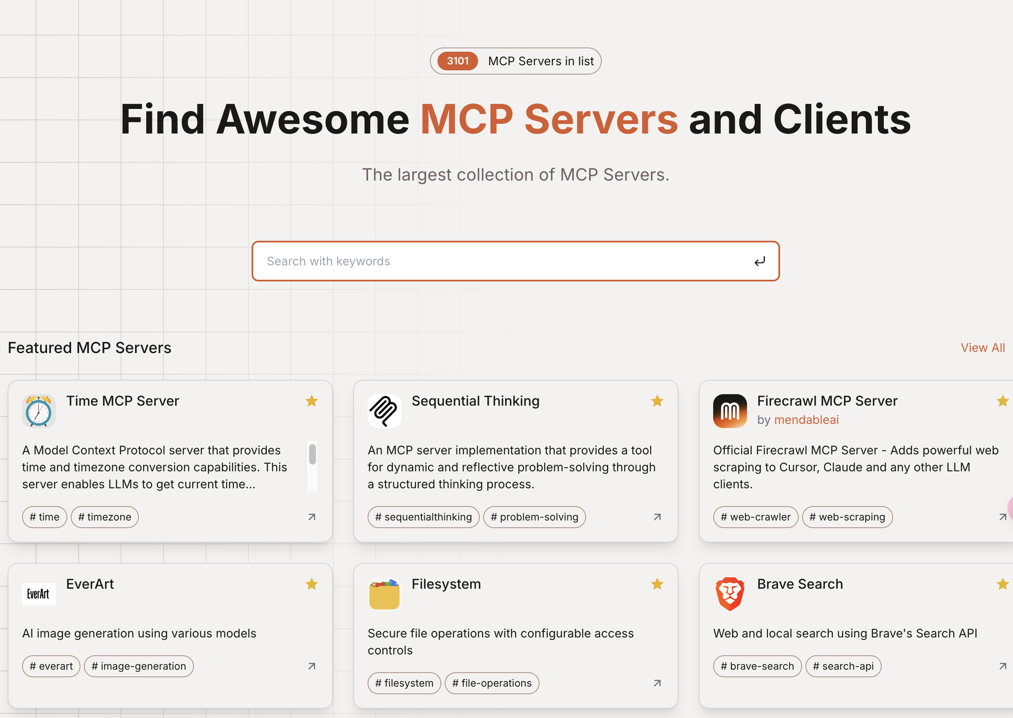This screenshot has width=1013, height=718.
Task: Click the Firecrawl MCP Server logo icon
Action: [729, 411]
